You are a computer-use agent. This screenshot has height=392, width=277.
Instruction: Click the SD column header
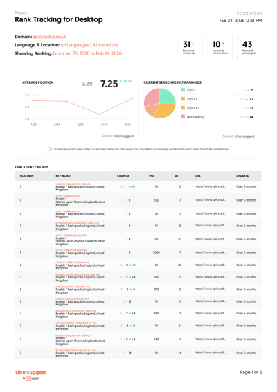point(177,176)
